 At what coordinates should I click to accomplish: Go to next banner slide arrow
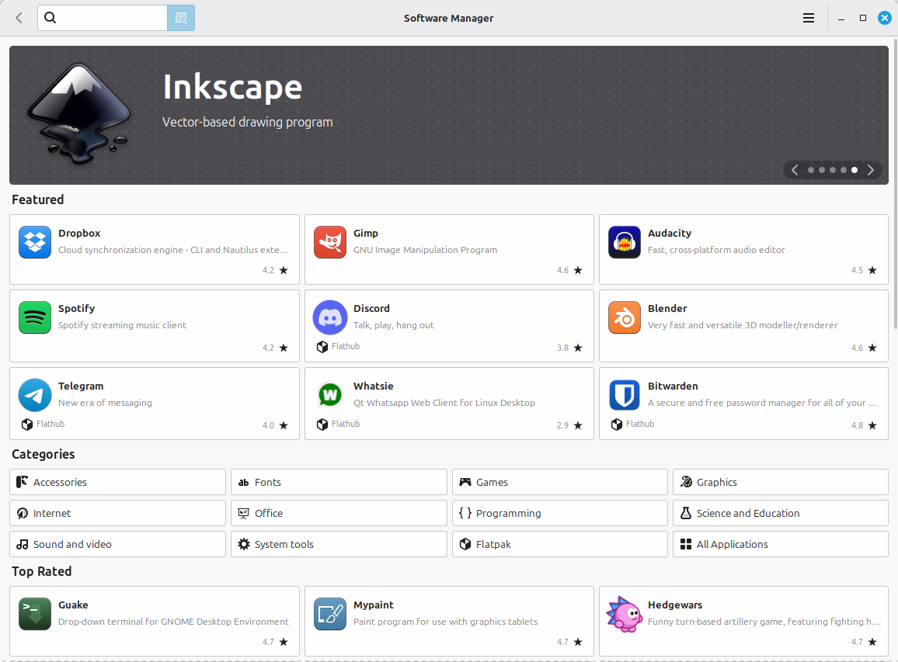(x=870, y=170)
